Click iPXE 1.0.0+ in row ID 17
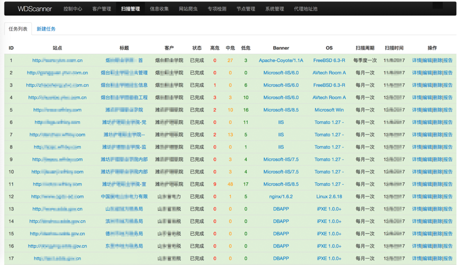Image resolution: width=458 pixels, height=265 pixels. 329,258
